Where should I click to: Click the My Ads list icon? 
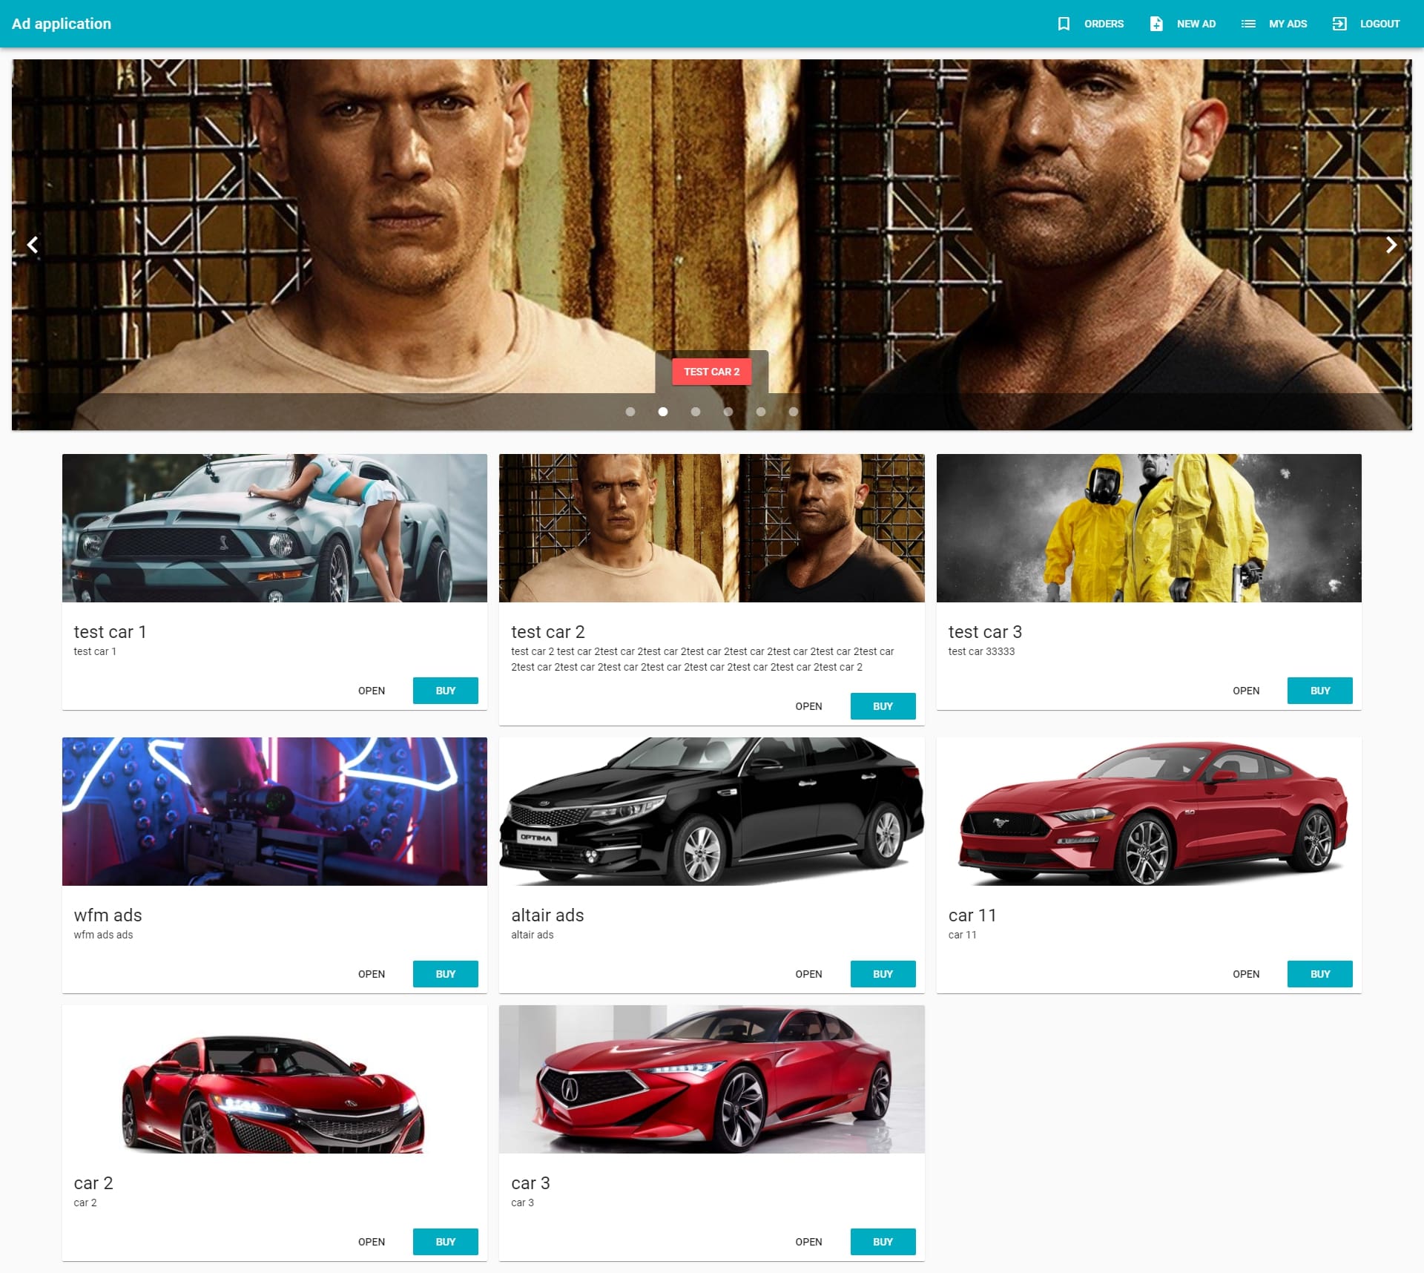[1248, 24]
